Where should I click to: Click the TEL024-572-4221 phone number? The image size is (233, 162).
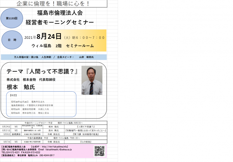click(x=10, y=152)
